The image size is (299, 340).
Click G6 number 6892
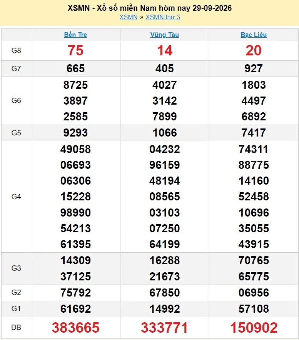[254, 117]
